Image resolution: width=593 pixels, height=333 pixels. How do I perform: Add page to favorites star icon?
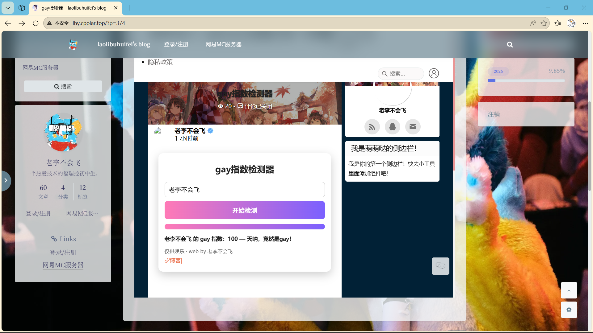[544, 23]
